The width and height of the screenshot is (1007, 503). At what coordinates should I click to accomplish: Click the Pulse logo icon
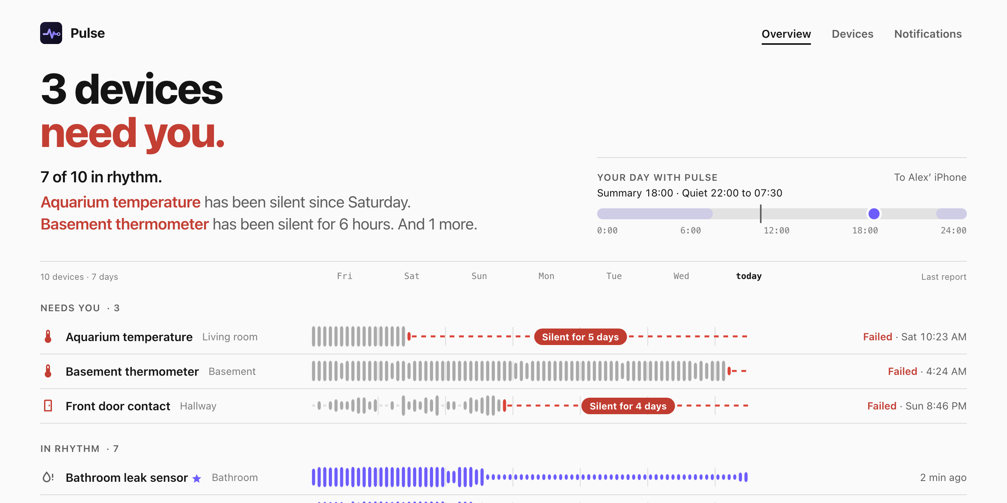point(51,33)
